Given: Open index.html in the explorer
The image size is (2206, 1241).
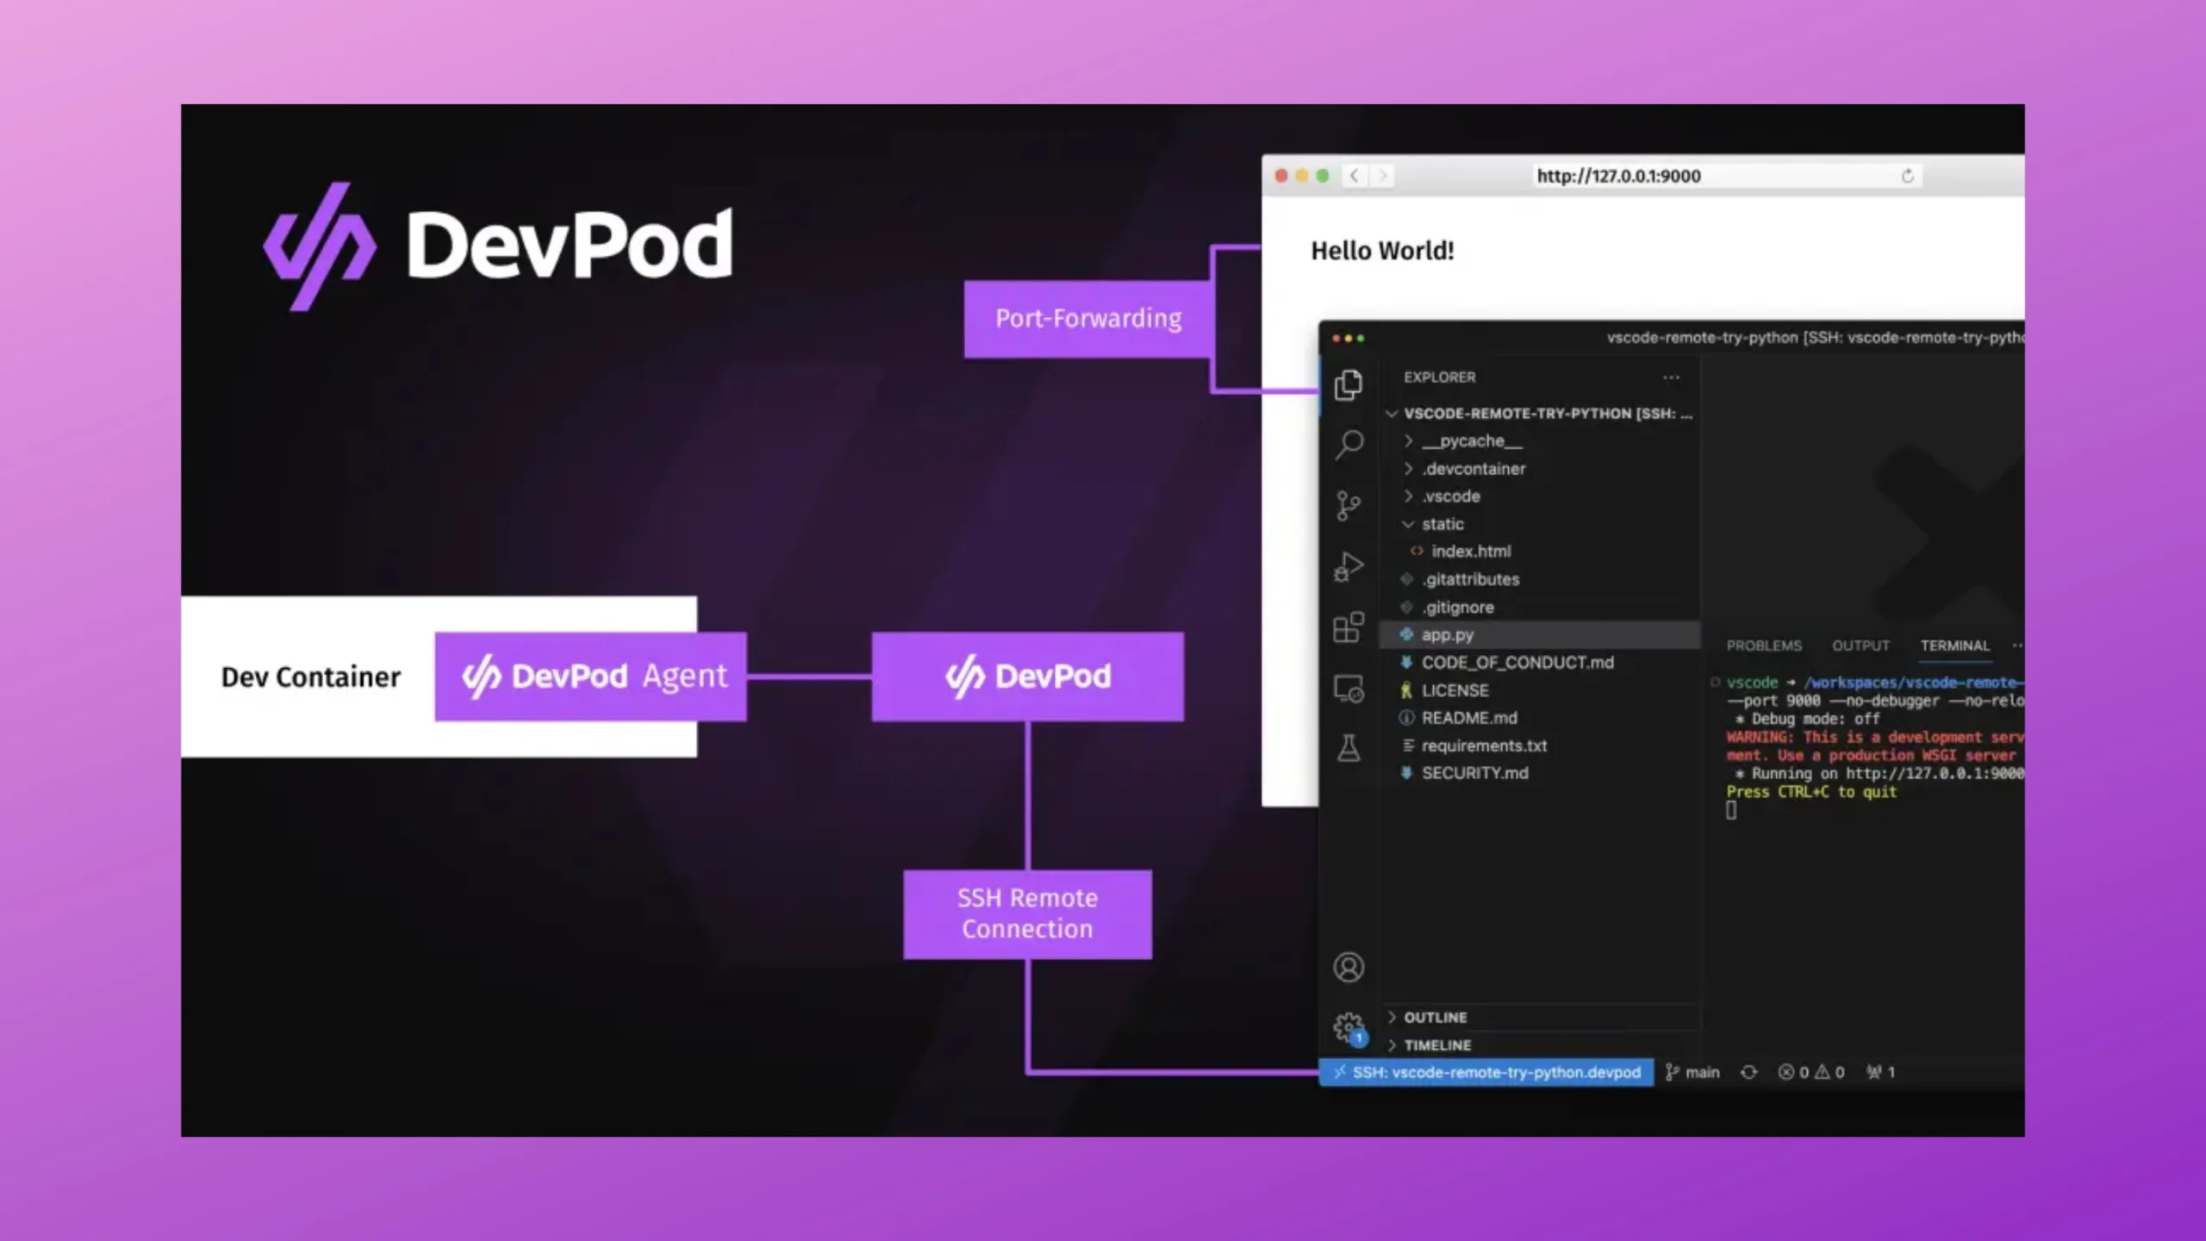Looking at the screenshot, I should click(x=1540, y=552).
